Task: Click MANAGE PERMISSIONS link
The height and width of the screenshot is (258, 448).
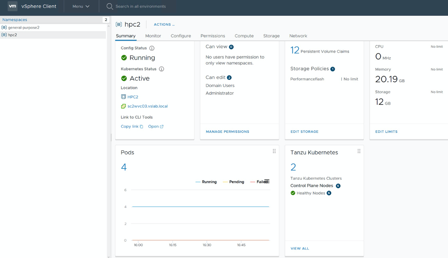Action: 227,131
